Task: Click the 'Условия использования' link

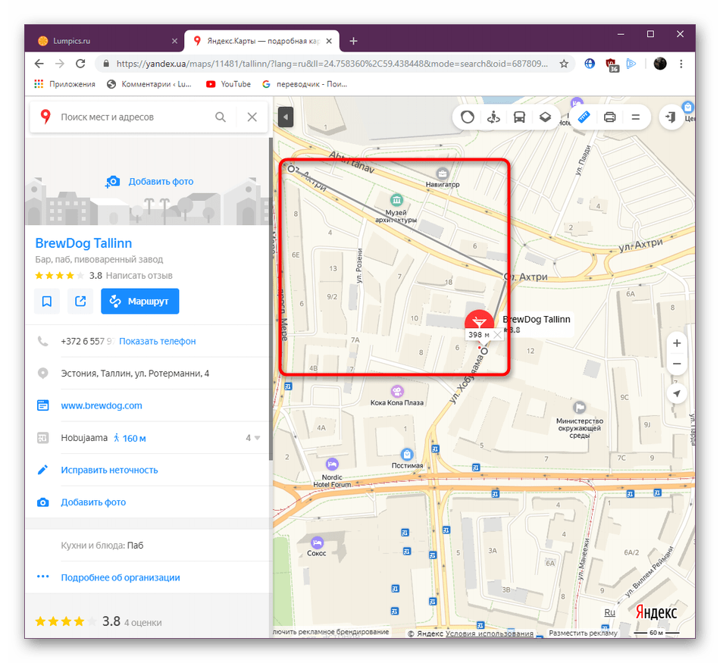Action: coord(489,633)
